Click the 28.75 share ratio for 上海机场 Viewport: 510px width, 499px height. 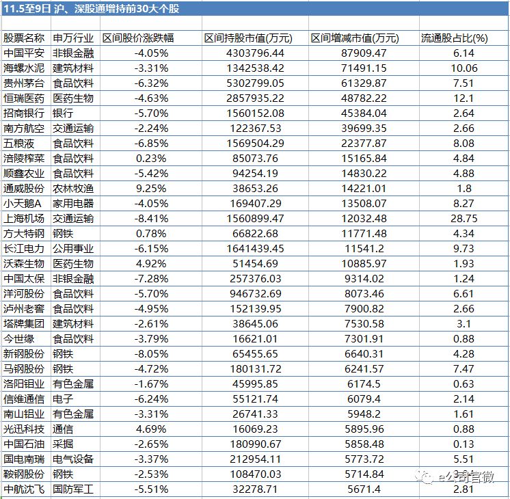(x=464, y=218)
